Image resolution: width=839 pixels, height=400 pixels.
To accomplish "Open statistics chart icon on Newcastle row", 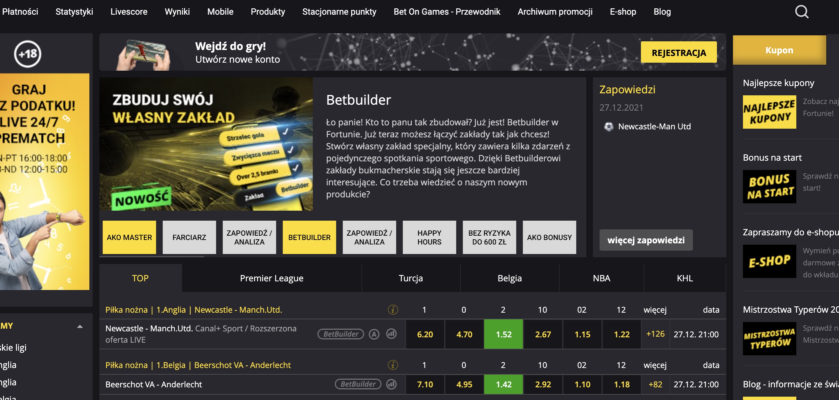I will 391,334.
